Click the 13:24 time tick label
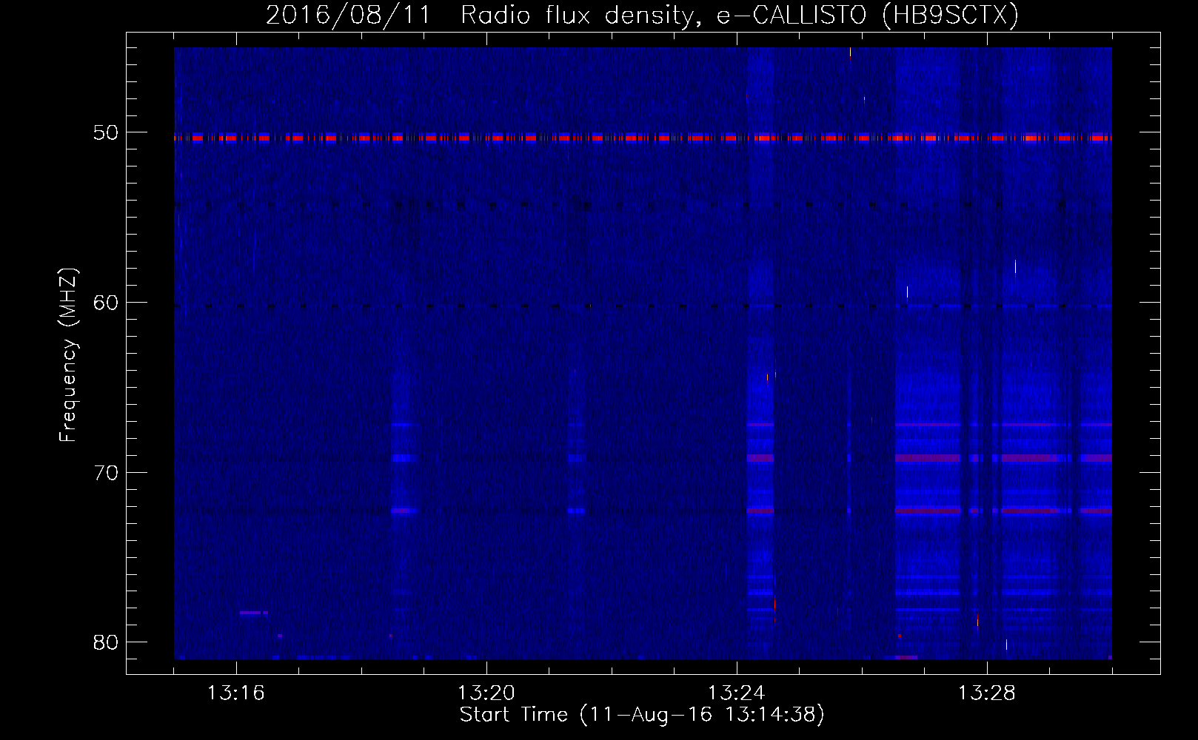The image size is (1198, 740). point(737,693)
